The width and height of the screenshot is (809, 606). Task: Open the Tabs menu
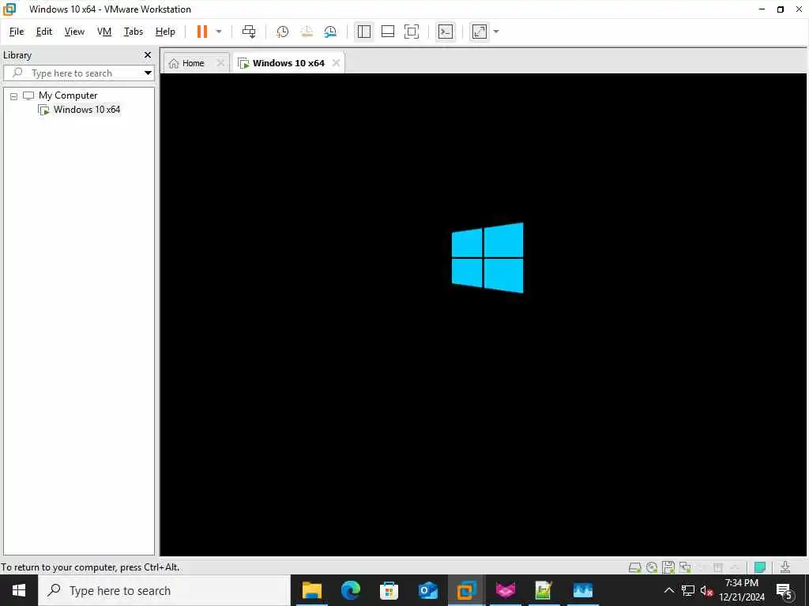point(133,32)
